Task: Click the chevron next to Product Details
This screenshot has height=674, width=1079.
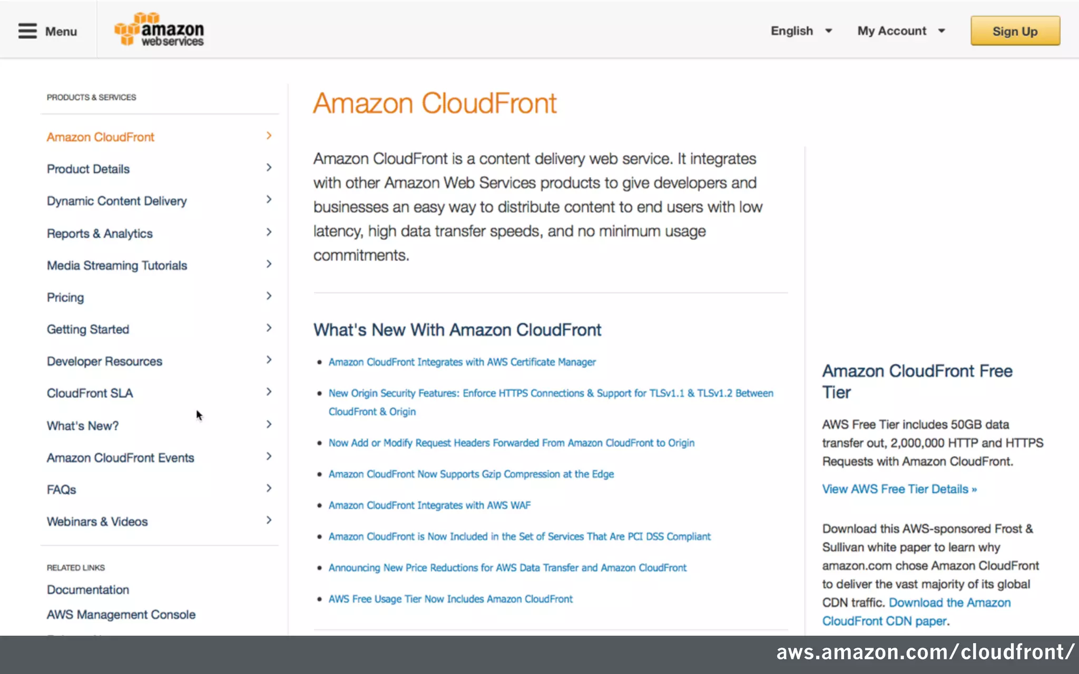Action: pos(269,167)
